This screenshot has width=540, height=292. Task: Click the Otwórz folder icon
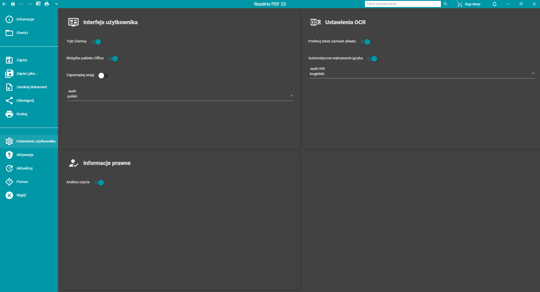[x=9, y=33]
